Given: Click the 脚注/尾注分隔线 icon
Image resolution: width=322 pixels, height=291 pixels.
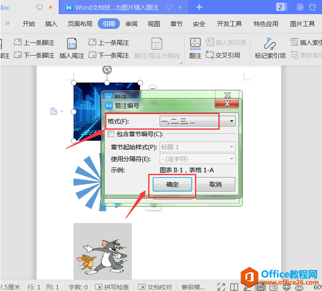Looking at the screenshot, I should click(x=157, y=44).
